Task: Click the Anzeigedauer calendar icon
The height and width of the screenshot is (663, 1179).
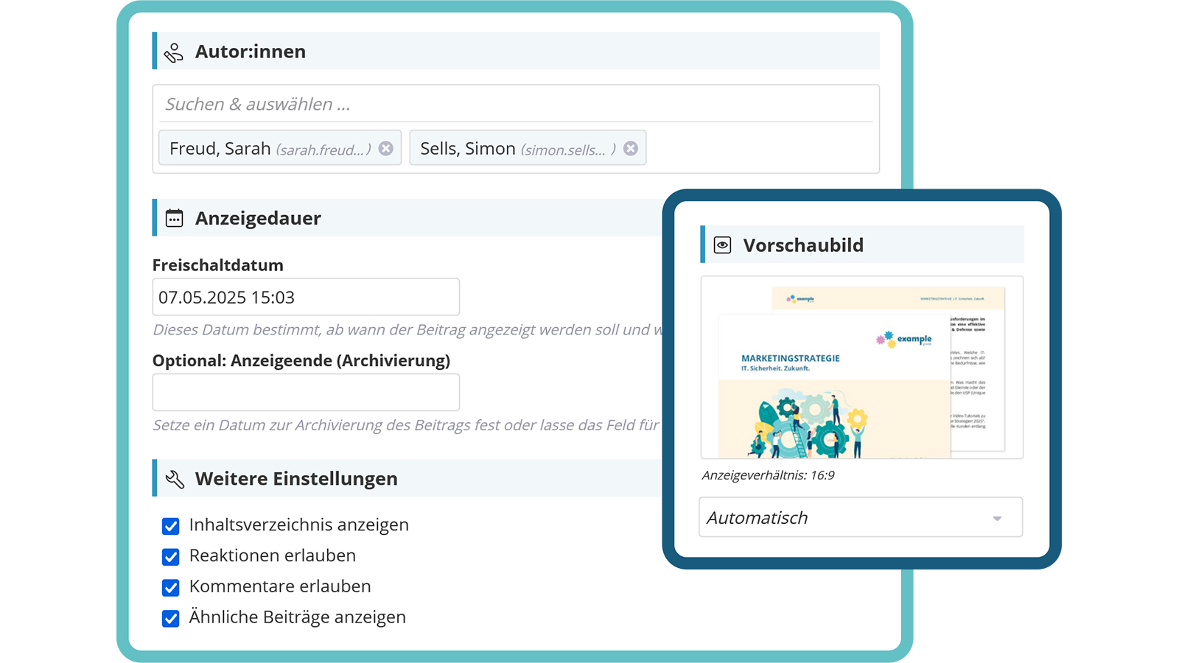Action: coord(174,218)
